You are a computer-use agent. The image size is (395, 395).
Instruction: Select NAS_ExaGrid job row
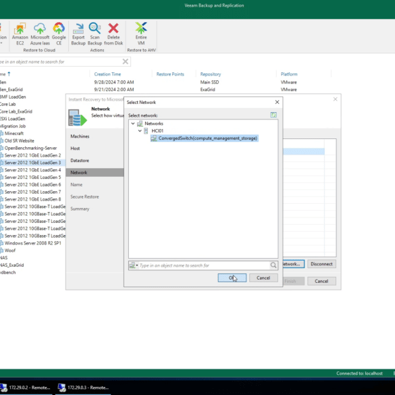[12, 265]
